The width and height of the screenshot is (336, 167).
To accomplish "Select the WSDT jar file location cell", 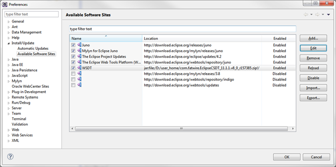I will (x=202, y=68).
